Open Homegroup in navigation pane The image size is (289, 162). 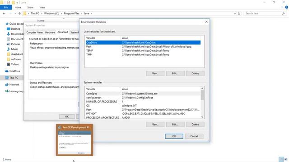[x=14, y=91]
